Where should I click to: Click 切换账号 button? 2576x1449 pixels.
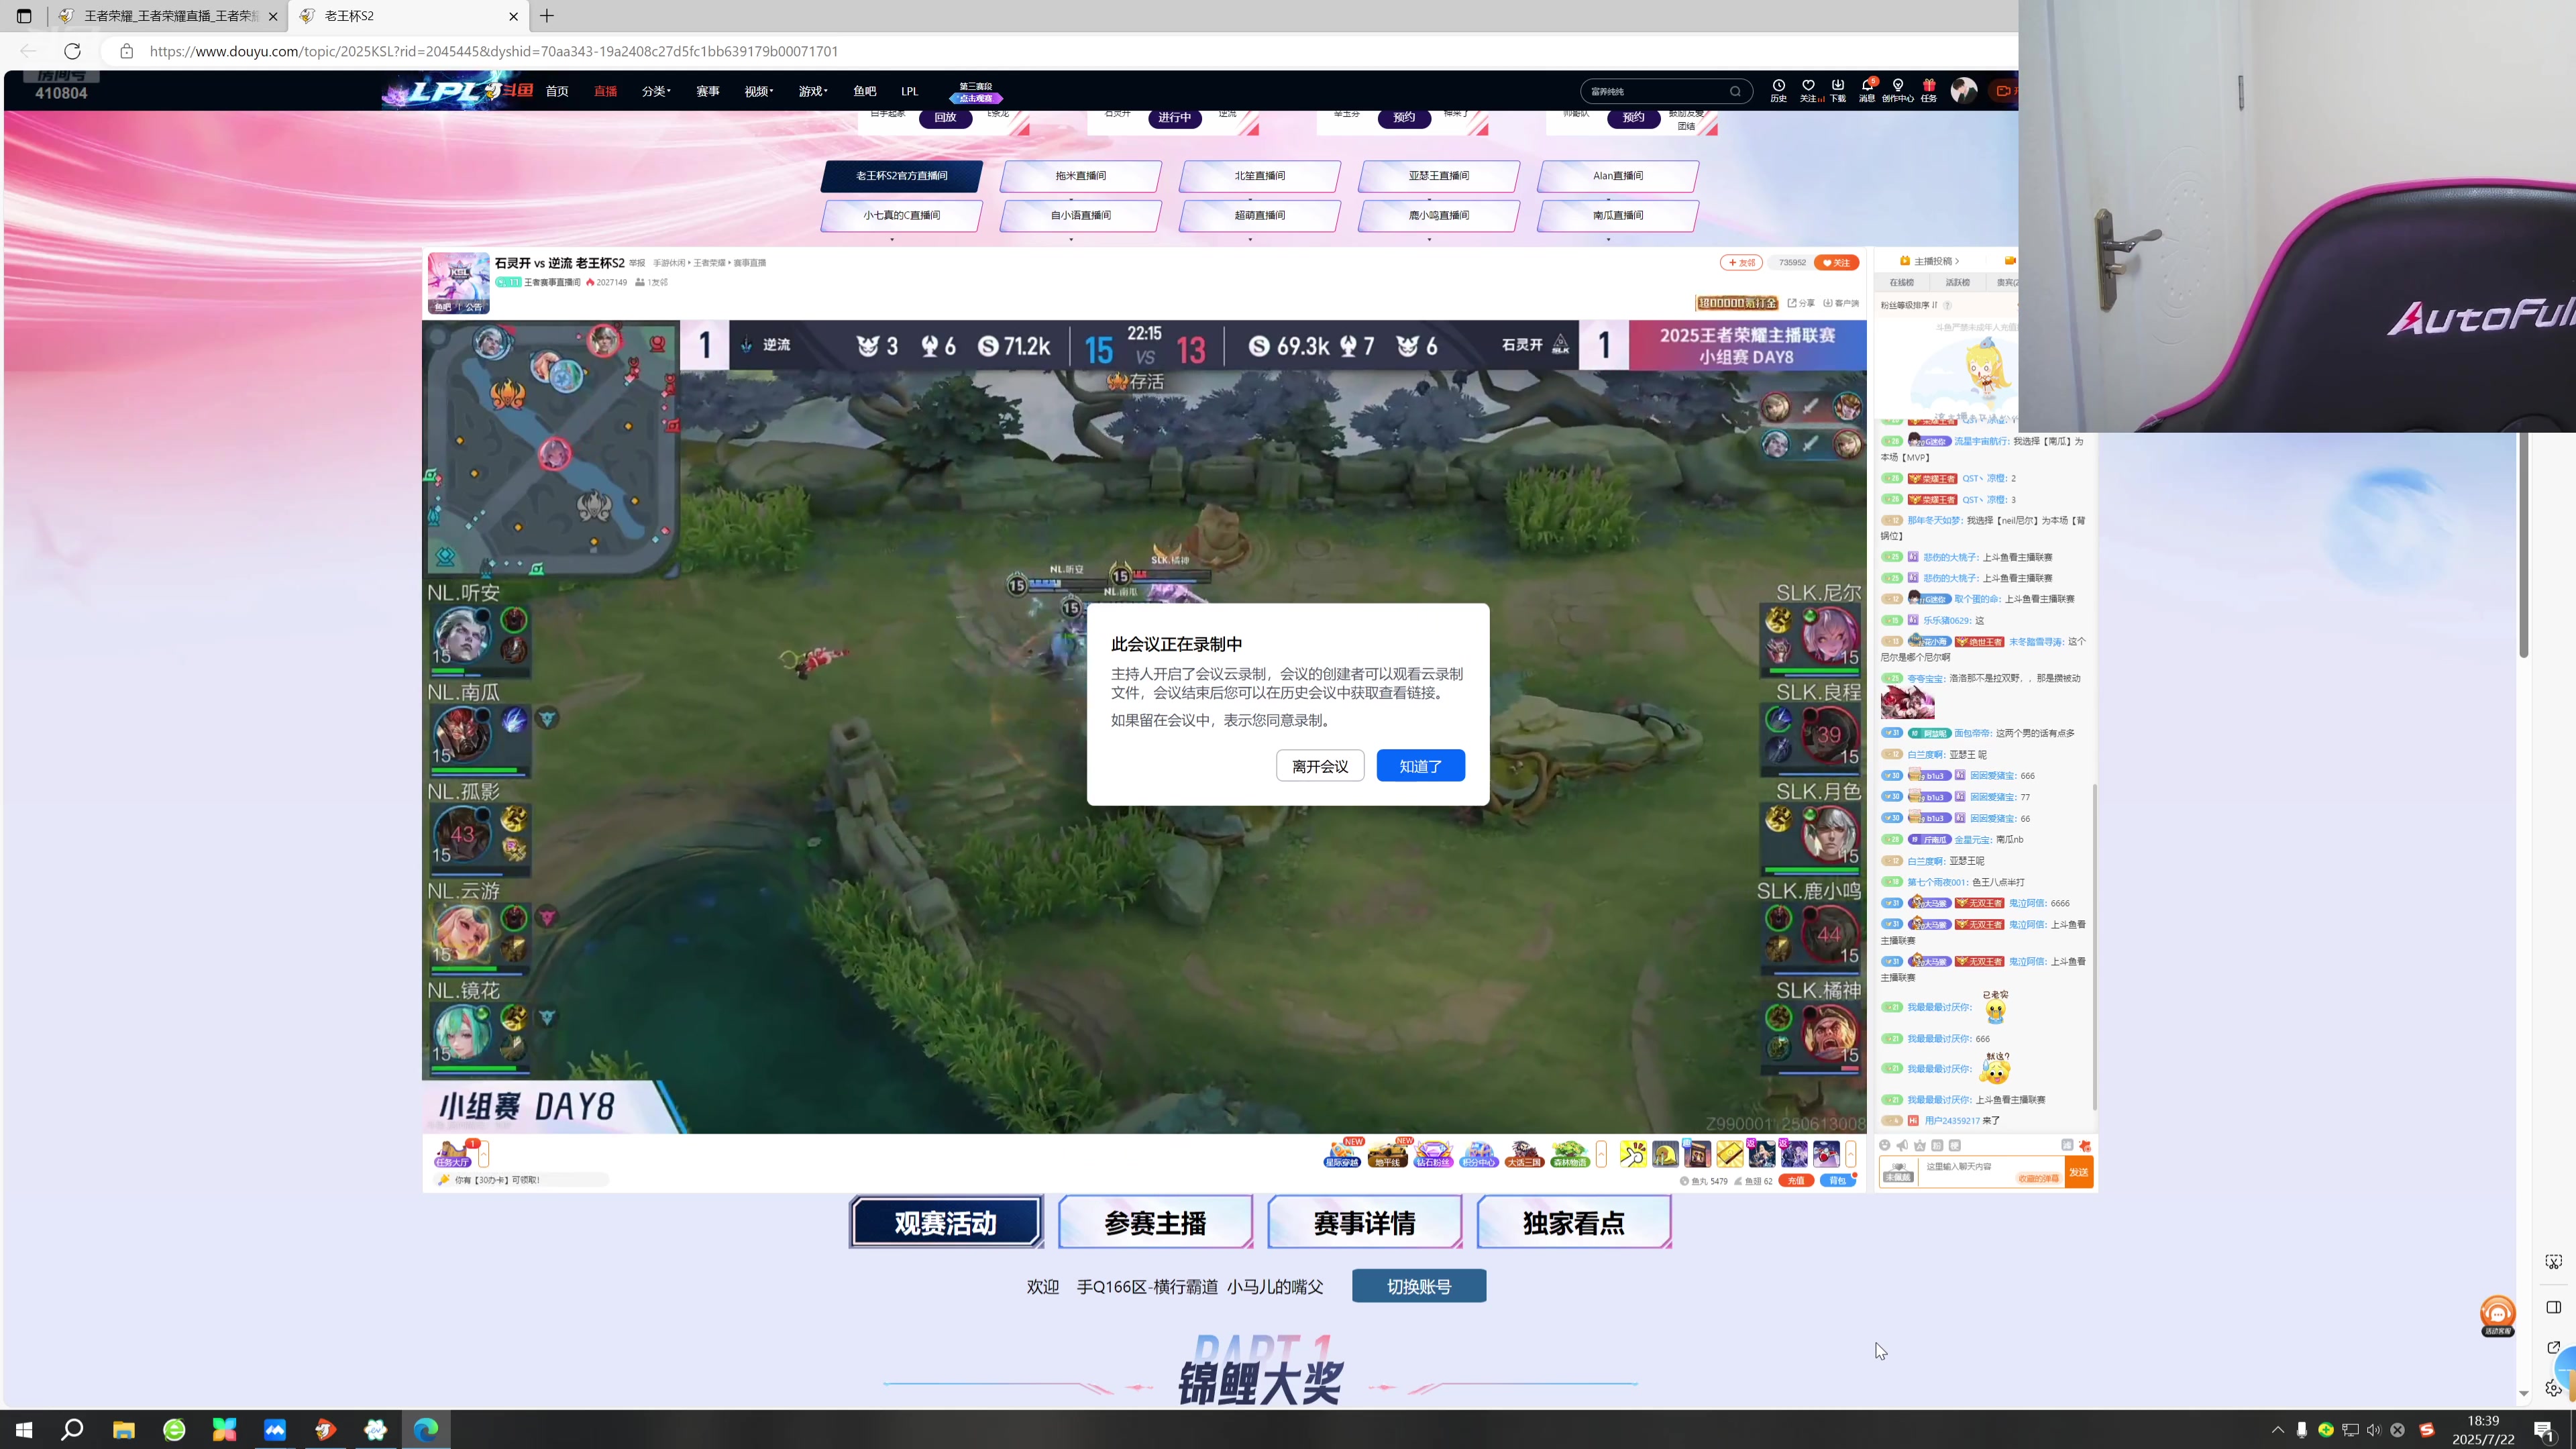[x=1419, y=1287]
